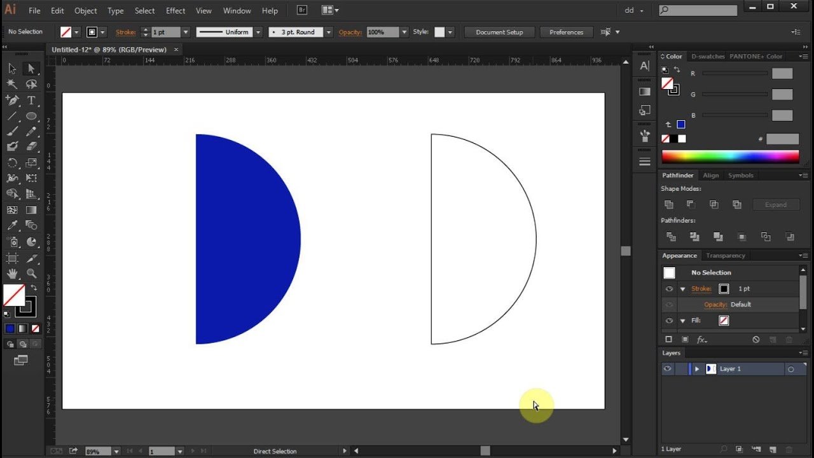
Task: Select the Type tool
Action: [31, 101]
